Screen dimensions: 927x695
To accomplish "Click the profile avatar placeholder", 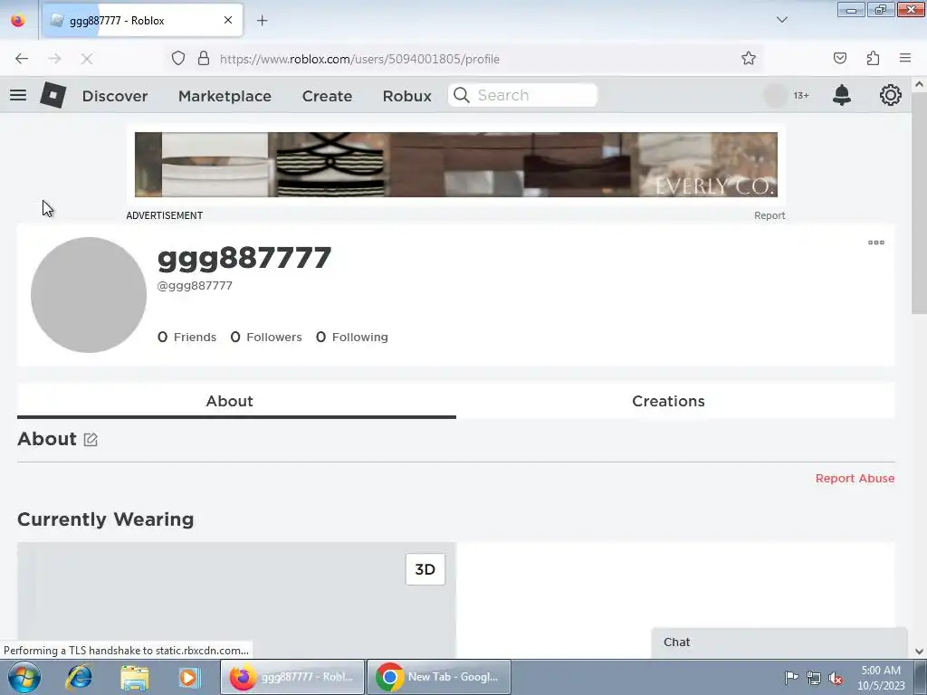I will pos(89,295).
